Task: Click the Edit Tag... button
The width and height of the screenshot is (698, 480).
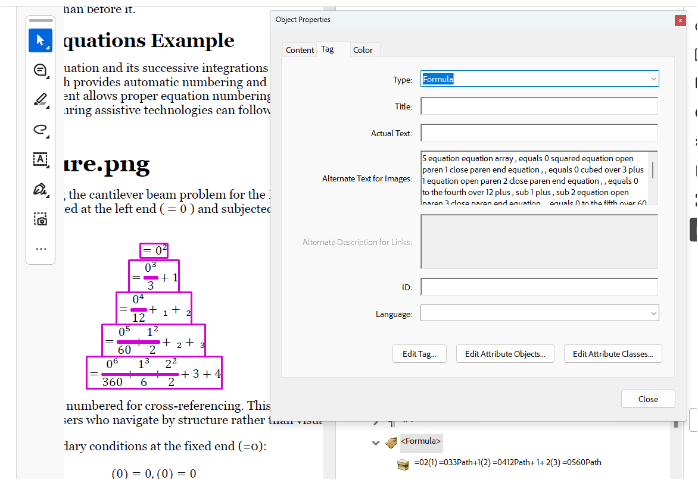Action: tap(419, 354)
